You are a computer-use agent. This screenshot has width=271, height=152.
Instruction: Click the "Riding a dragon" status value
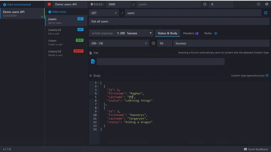pyautogui.click(x=138, y=122)
